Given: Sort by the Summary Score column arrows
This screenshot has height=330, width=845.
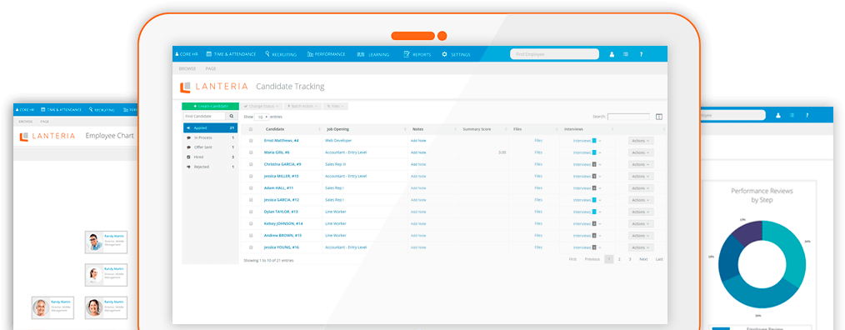Looking at the screenshot, I should click(x=507, y=129).
